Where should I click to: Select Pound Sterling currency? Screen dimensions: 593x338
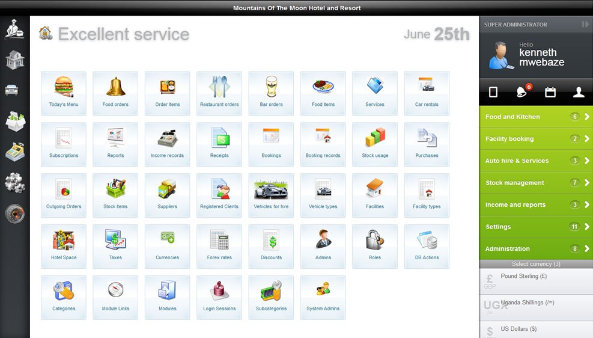pyautogui.click(x=536, y=281)
